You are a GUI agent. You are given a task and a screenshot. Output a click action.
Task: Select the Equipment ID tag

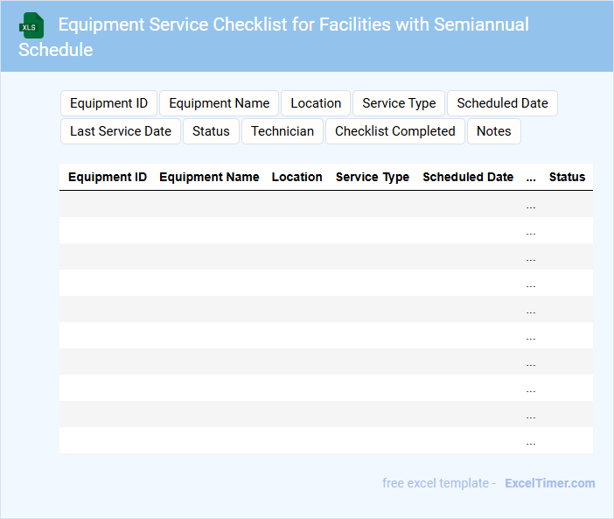click(108, 103)
